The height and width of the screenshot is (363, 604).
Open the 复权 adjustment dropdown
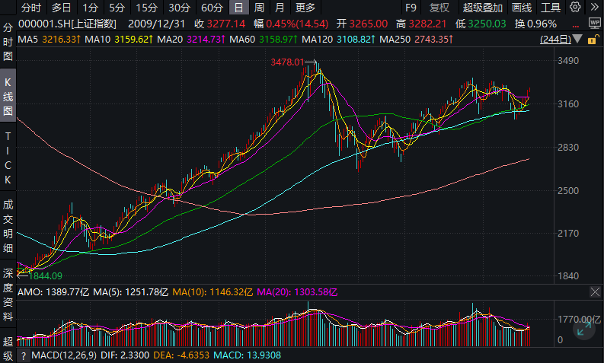click(439, 8)
